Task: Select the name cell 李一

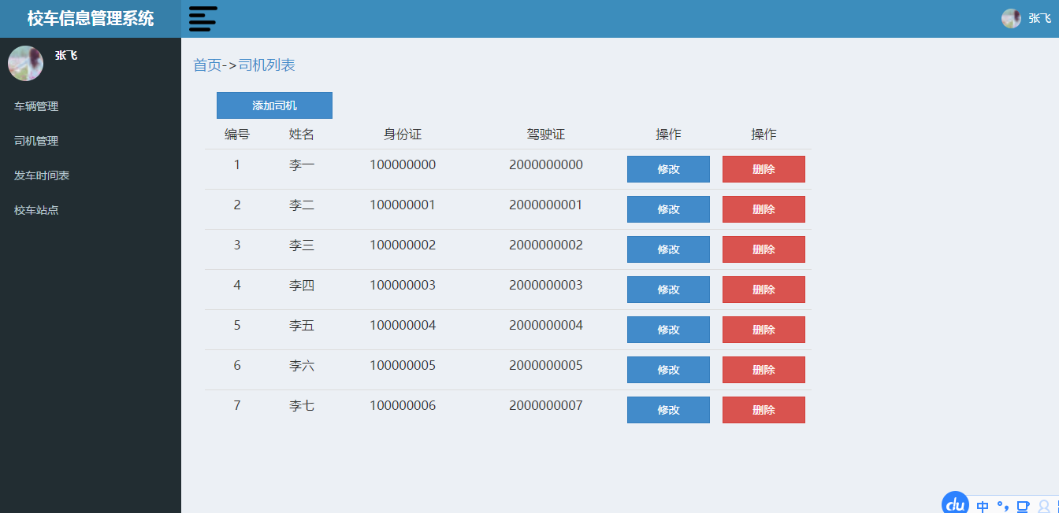Action: (302, 164)
